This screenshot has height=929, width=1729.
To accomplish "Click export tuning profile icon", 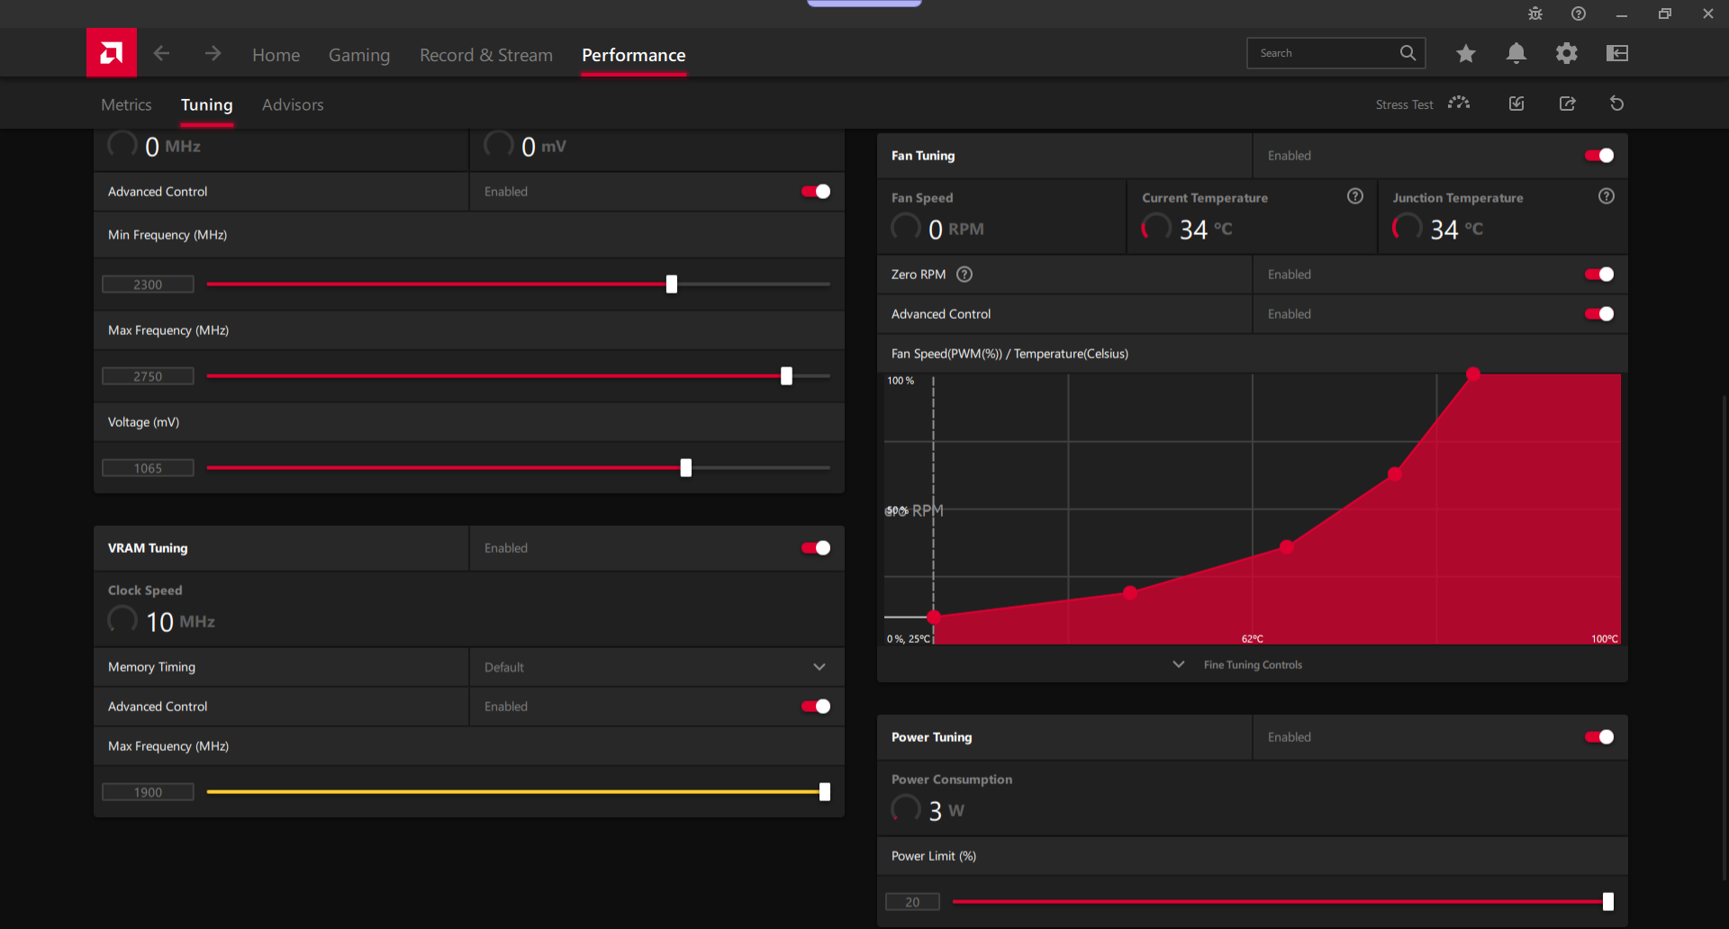I will [x=1568, y=104].
